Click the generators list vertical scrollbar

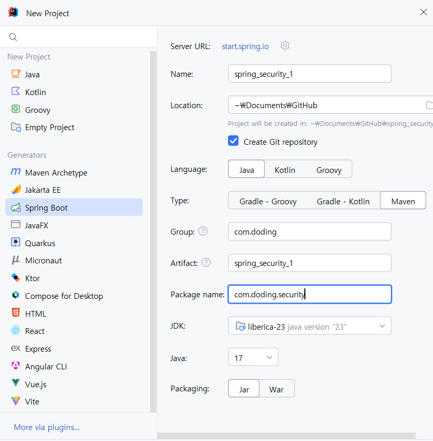point(153,231)
